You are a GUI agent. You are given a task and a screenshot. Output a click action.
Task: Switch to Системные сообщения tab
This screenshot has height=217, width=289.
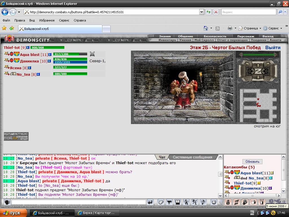[192, 157]
